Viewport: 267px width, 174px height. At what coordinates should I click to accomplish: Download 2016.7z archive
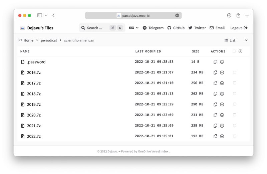[222, 72]
